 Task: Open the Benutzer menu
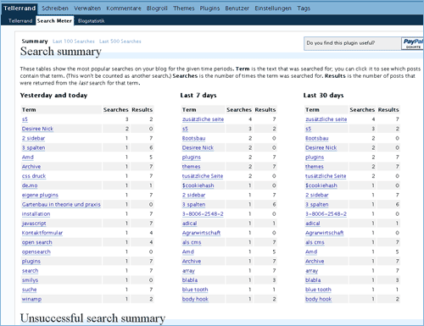[237, 8]
